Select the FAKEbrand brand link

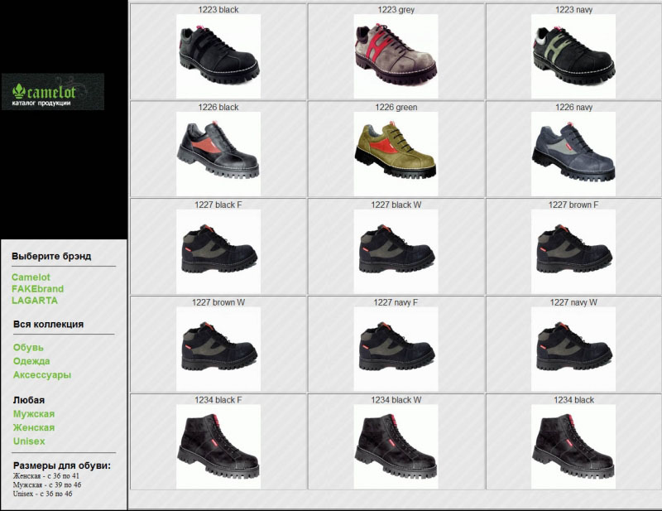click(x=37, y=289)
